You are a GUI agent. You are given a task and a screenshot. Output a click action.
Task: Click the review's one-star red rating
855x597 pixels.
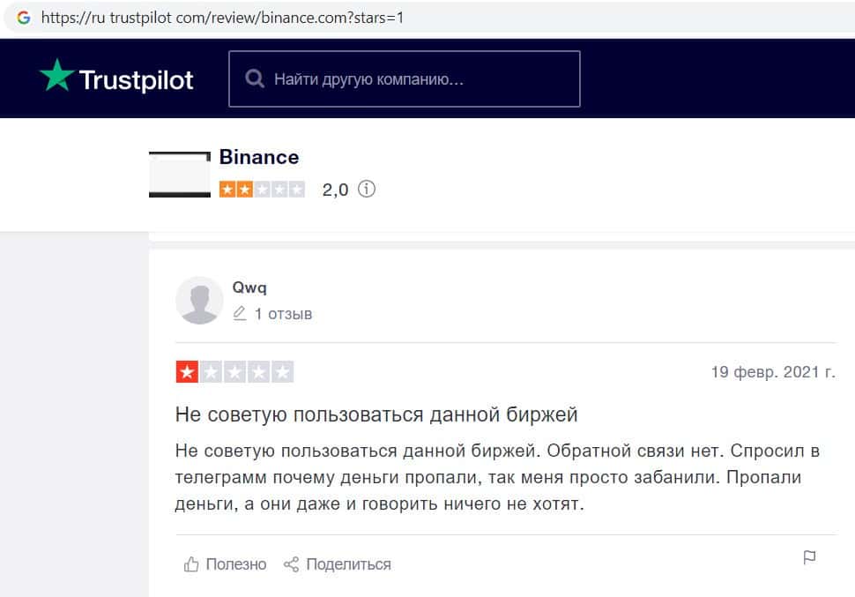(187, 372)
